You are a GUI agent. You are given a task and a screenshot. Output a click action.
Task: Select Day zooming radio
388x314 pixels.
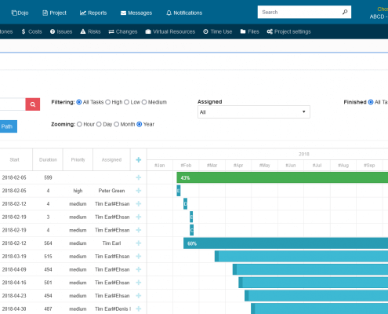(99, 124)
